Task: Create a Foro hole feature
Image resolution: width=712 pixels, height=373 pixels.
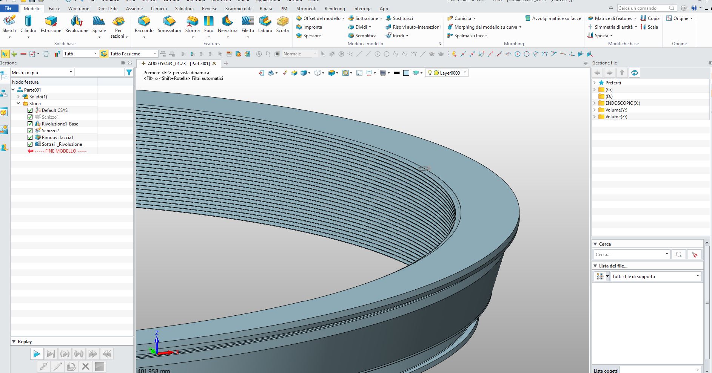Action: 209,24
